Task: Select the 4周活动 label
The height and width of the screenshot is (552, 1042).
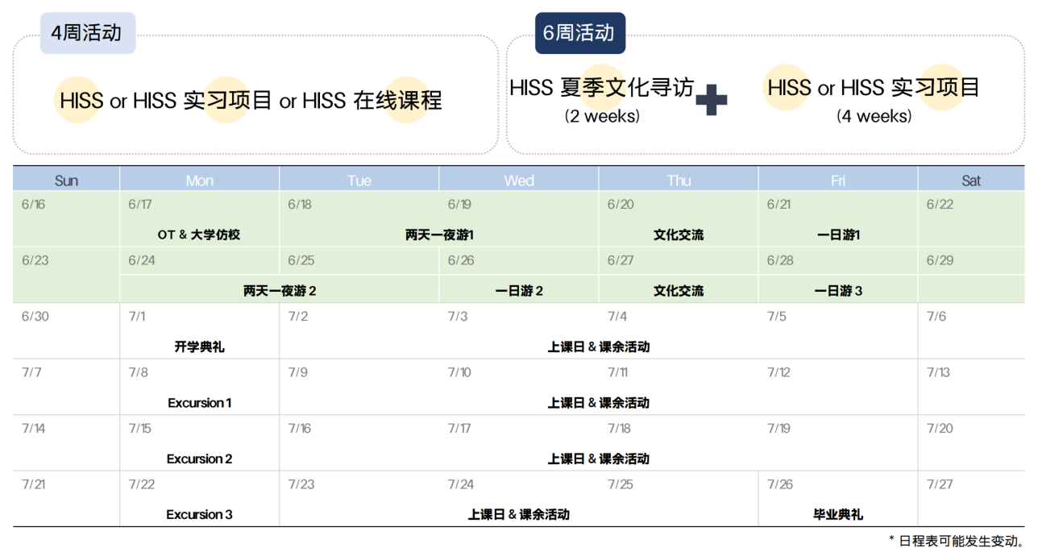Action: 87,33
